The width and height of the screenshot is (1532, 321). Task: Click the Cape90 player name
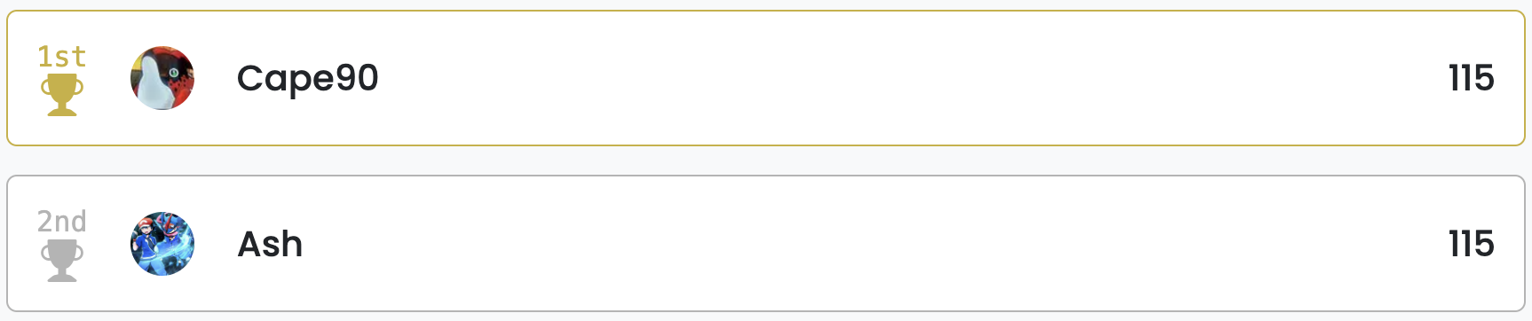pos(308,79)
